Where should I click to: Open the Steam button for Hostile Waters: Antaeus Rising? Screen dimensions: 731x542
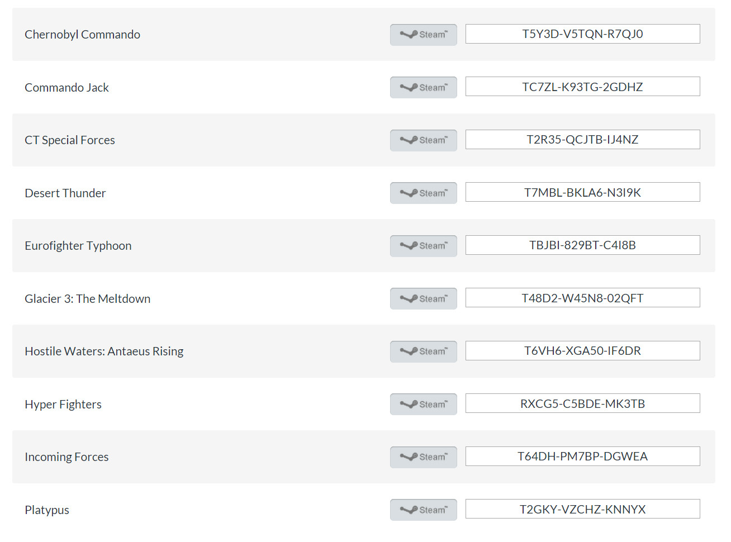pyautogui.click(x=424, y=351)
